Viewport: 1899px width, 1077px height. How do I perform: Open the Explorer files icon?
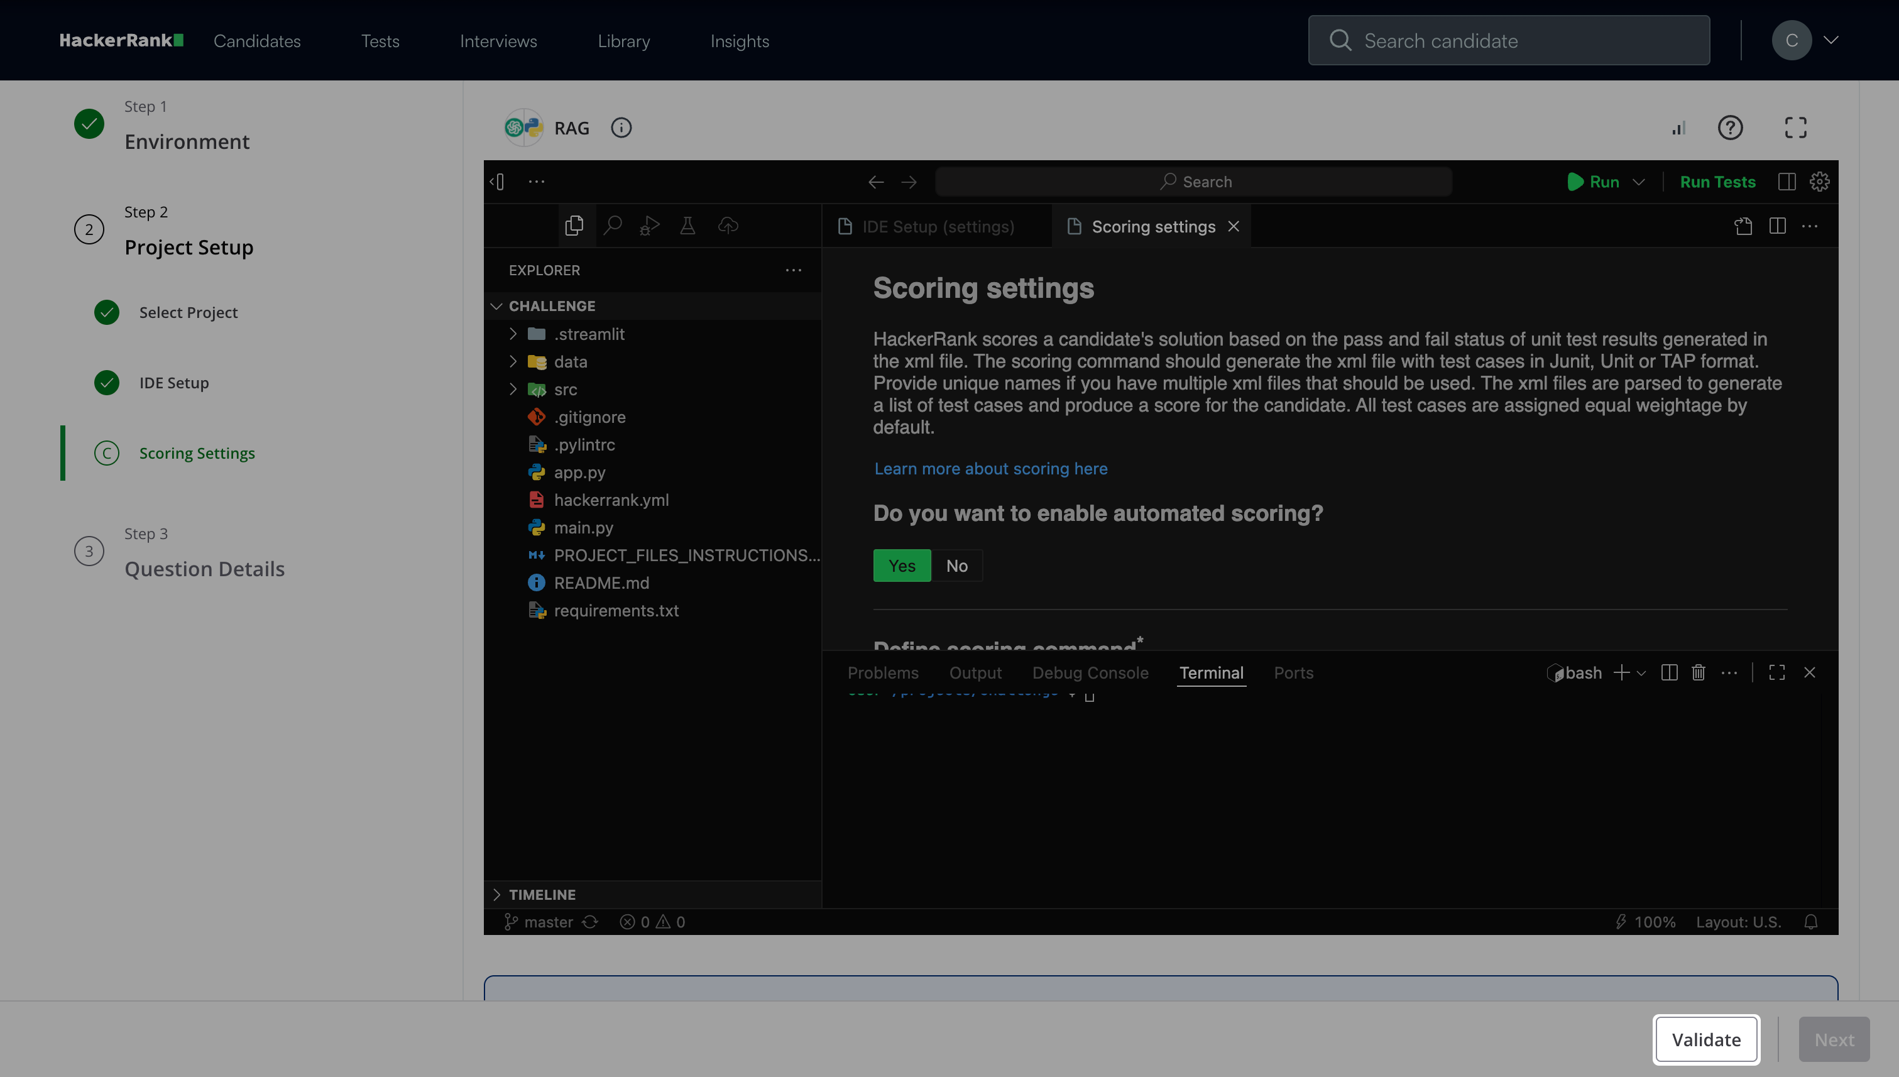click(574, 226)
